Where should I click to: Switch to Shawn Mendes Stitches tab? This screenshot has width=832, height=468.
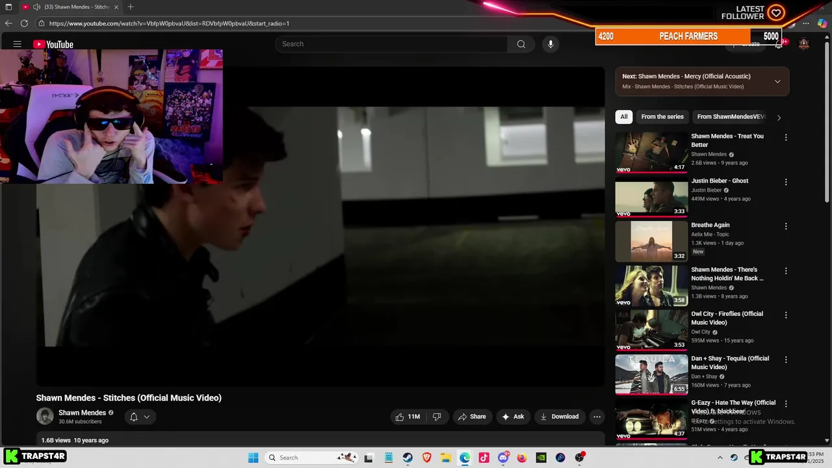(70, 7)
